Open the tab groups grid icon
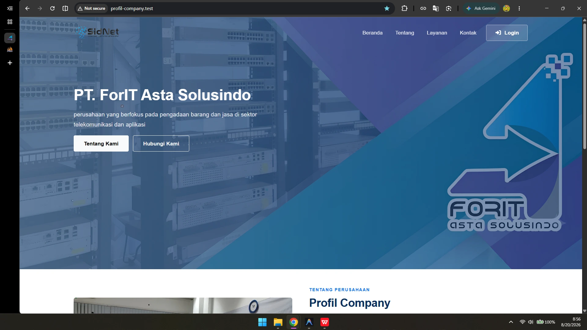Image resolution: width=587 pixels, height=330 pixels. (x=10, y=22)
